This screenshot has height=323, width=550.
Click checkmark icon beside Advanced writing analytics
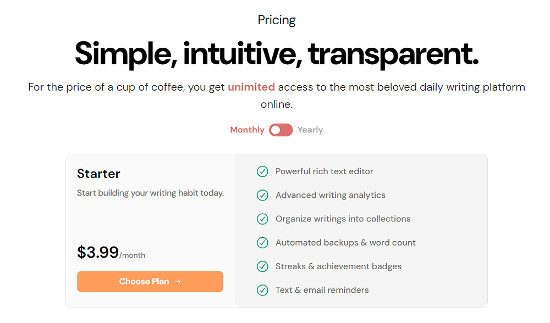click(262, 195)
